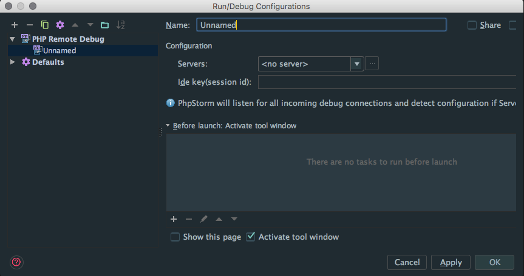524x276 pixels.
Task: Click the Unnamed configuration icon
Action: tap(38, 50)
